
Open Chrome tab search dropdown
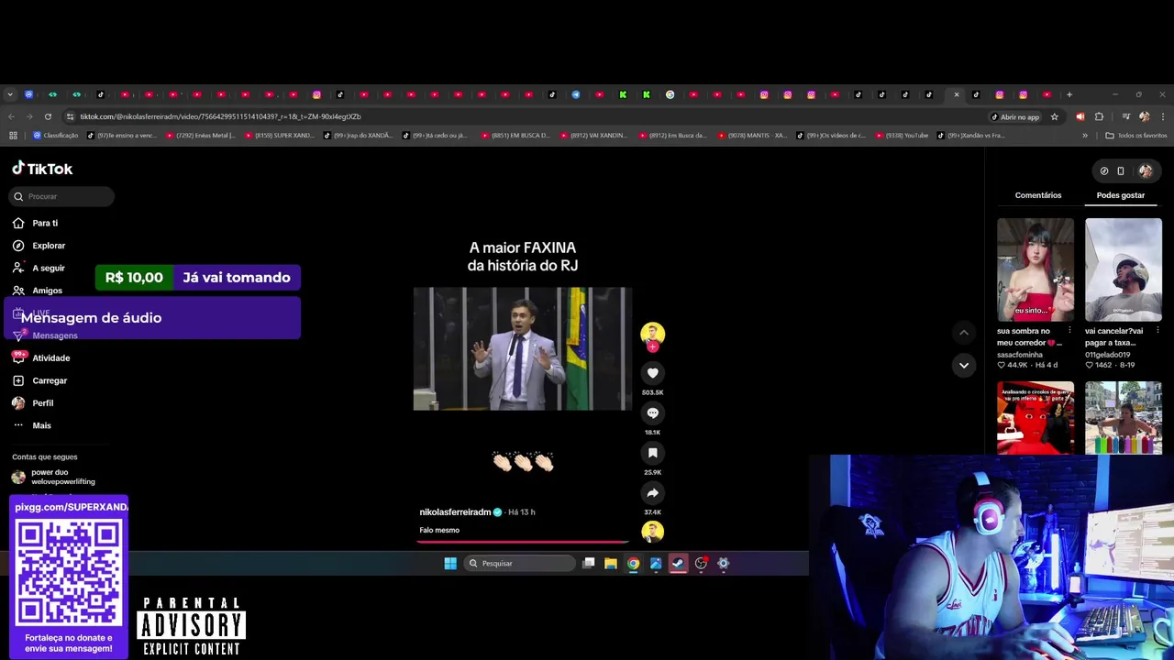coord(10,94)
